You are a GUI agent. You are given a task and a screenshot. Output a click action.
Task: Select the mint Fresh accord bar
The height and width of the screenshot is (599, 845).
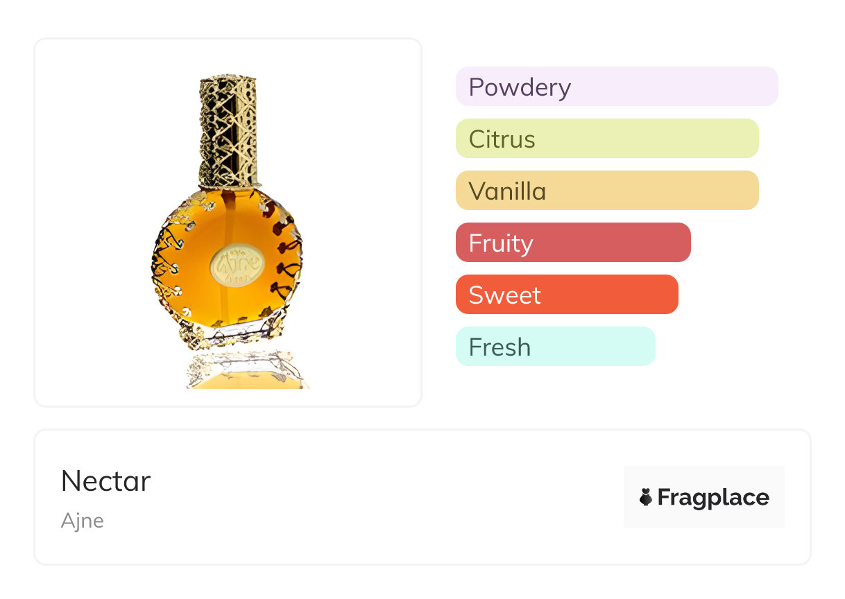click(555, 347)
